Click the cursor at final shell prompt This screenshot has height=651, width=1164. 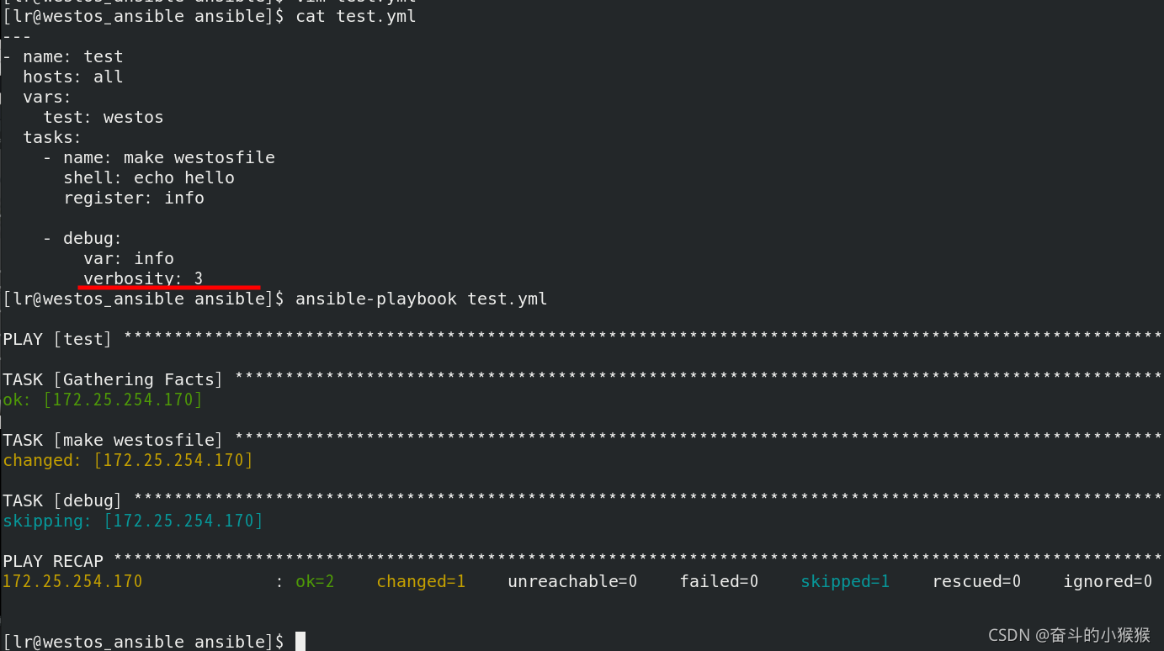coord(300,642)
